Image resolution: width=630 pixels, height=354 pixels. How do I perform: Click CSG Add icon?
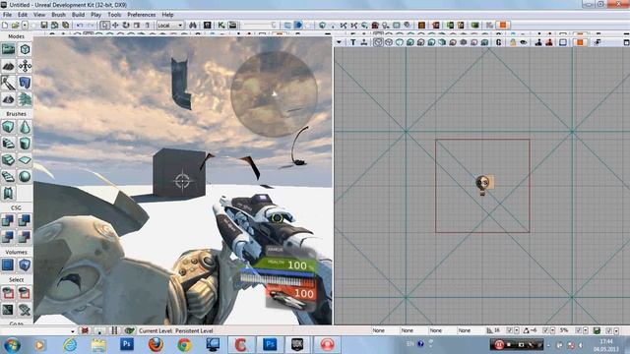pyautogui.click(x=8, y=220)
